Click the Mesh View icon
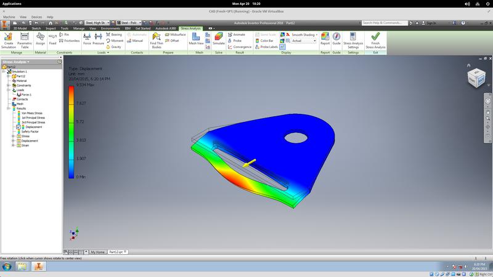The height and width of the screenshot is (277, 493). [x=196, y=39]
